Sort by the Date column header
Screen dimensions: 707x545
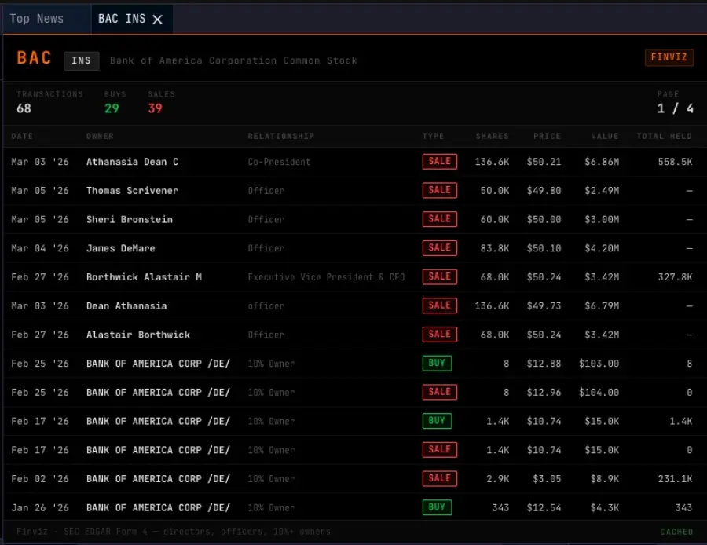(x=22, y=136)
